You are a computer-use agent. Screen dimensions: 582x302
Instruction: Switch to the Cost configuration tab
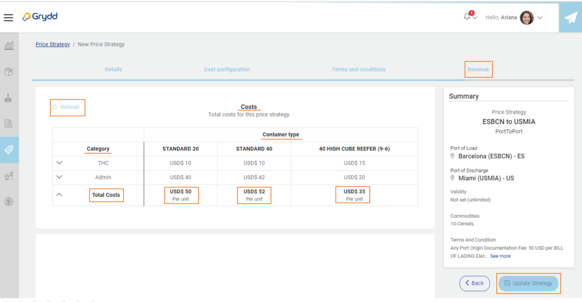pyautogui.click(x=227, y=69)
